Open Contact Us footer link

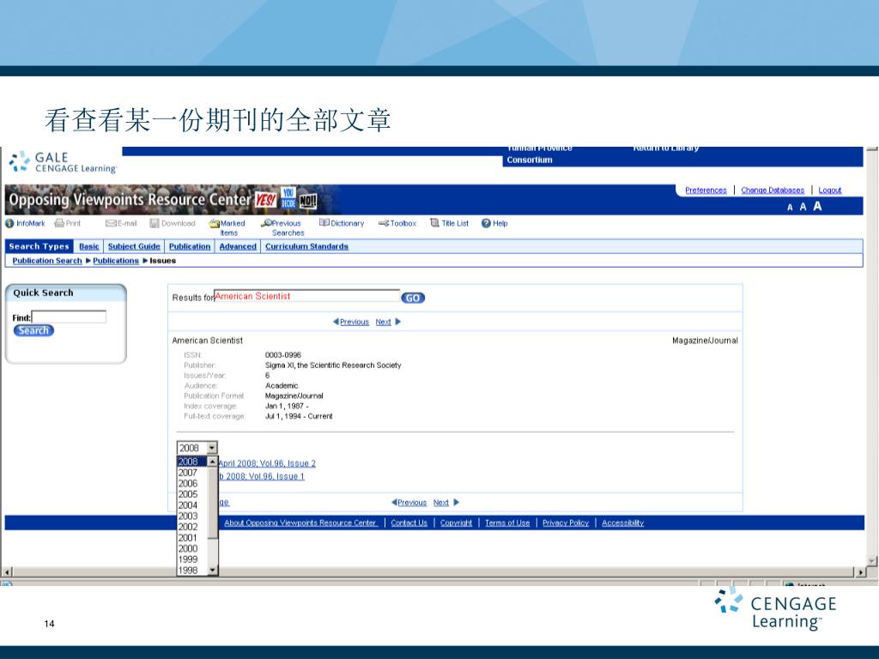pos(409,523)
